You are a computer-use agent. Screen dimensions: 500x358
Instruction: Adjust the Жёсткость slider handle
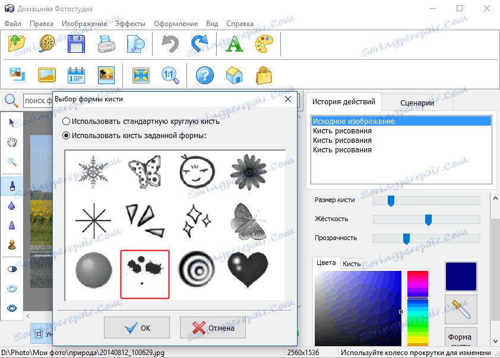(x=428, y=219)
